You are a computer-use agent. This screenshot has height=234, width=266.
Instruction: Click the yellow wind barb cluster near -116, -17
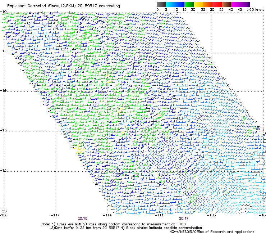(x=79, y=149)
